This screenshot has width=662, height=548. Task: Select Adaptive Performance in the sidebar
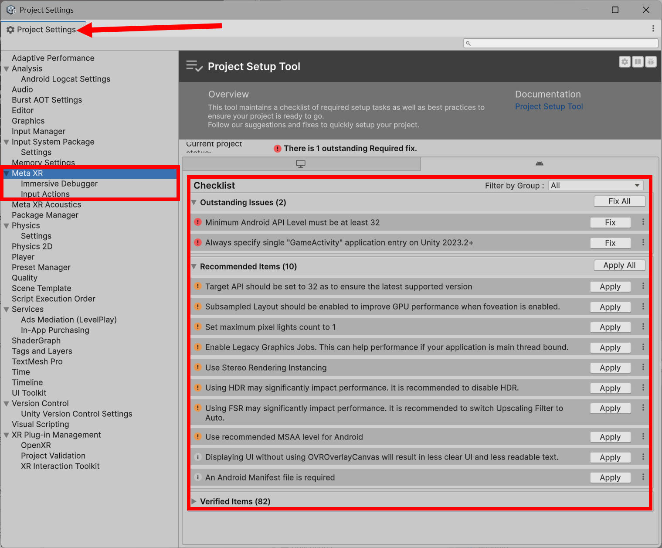pyautogui.click(x=53, y=58)
